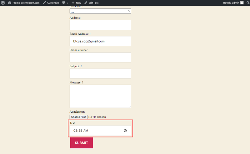Expand the Location dropdown
Image resolution: width=250 pixels, height=154 pixels.
(100, 11)
